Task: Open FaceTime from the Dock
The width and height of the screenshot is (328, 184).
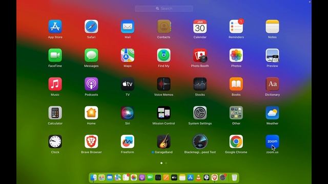Action: coord(150,177)
